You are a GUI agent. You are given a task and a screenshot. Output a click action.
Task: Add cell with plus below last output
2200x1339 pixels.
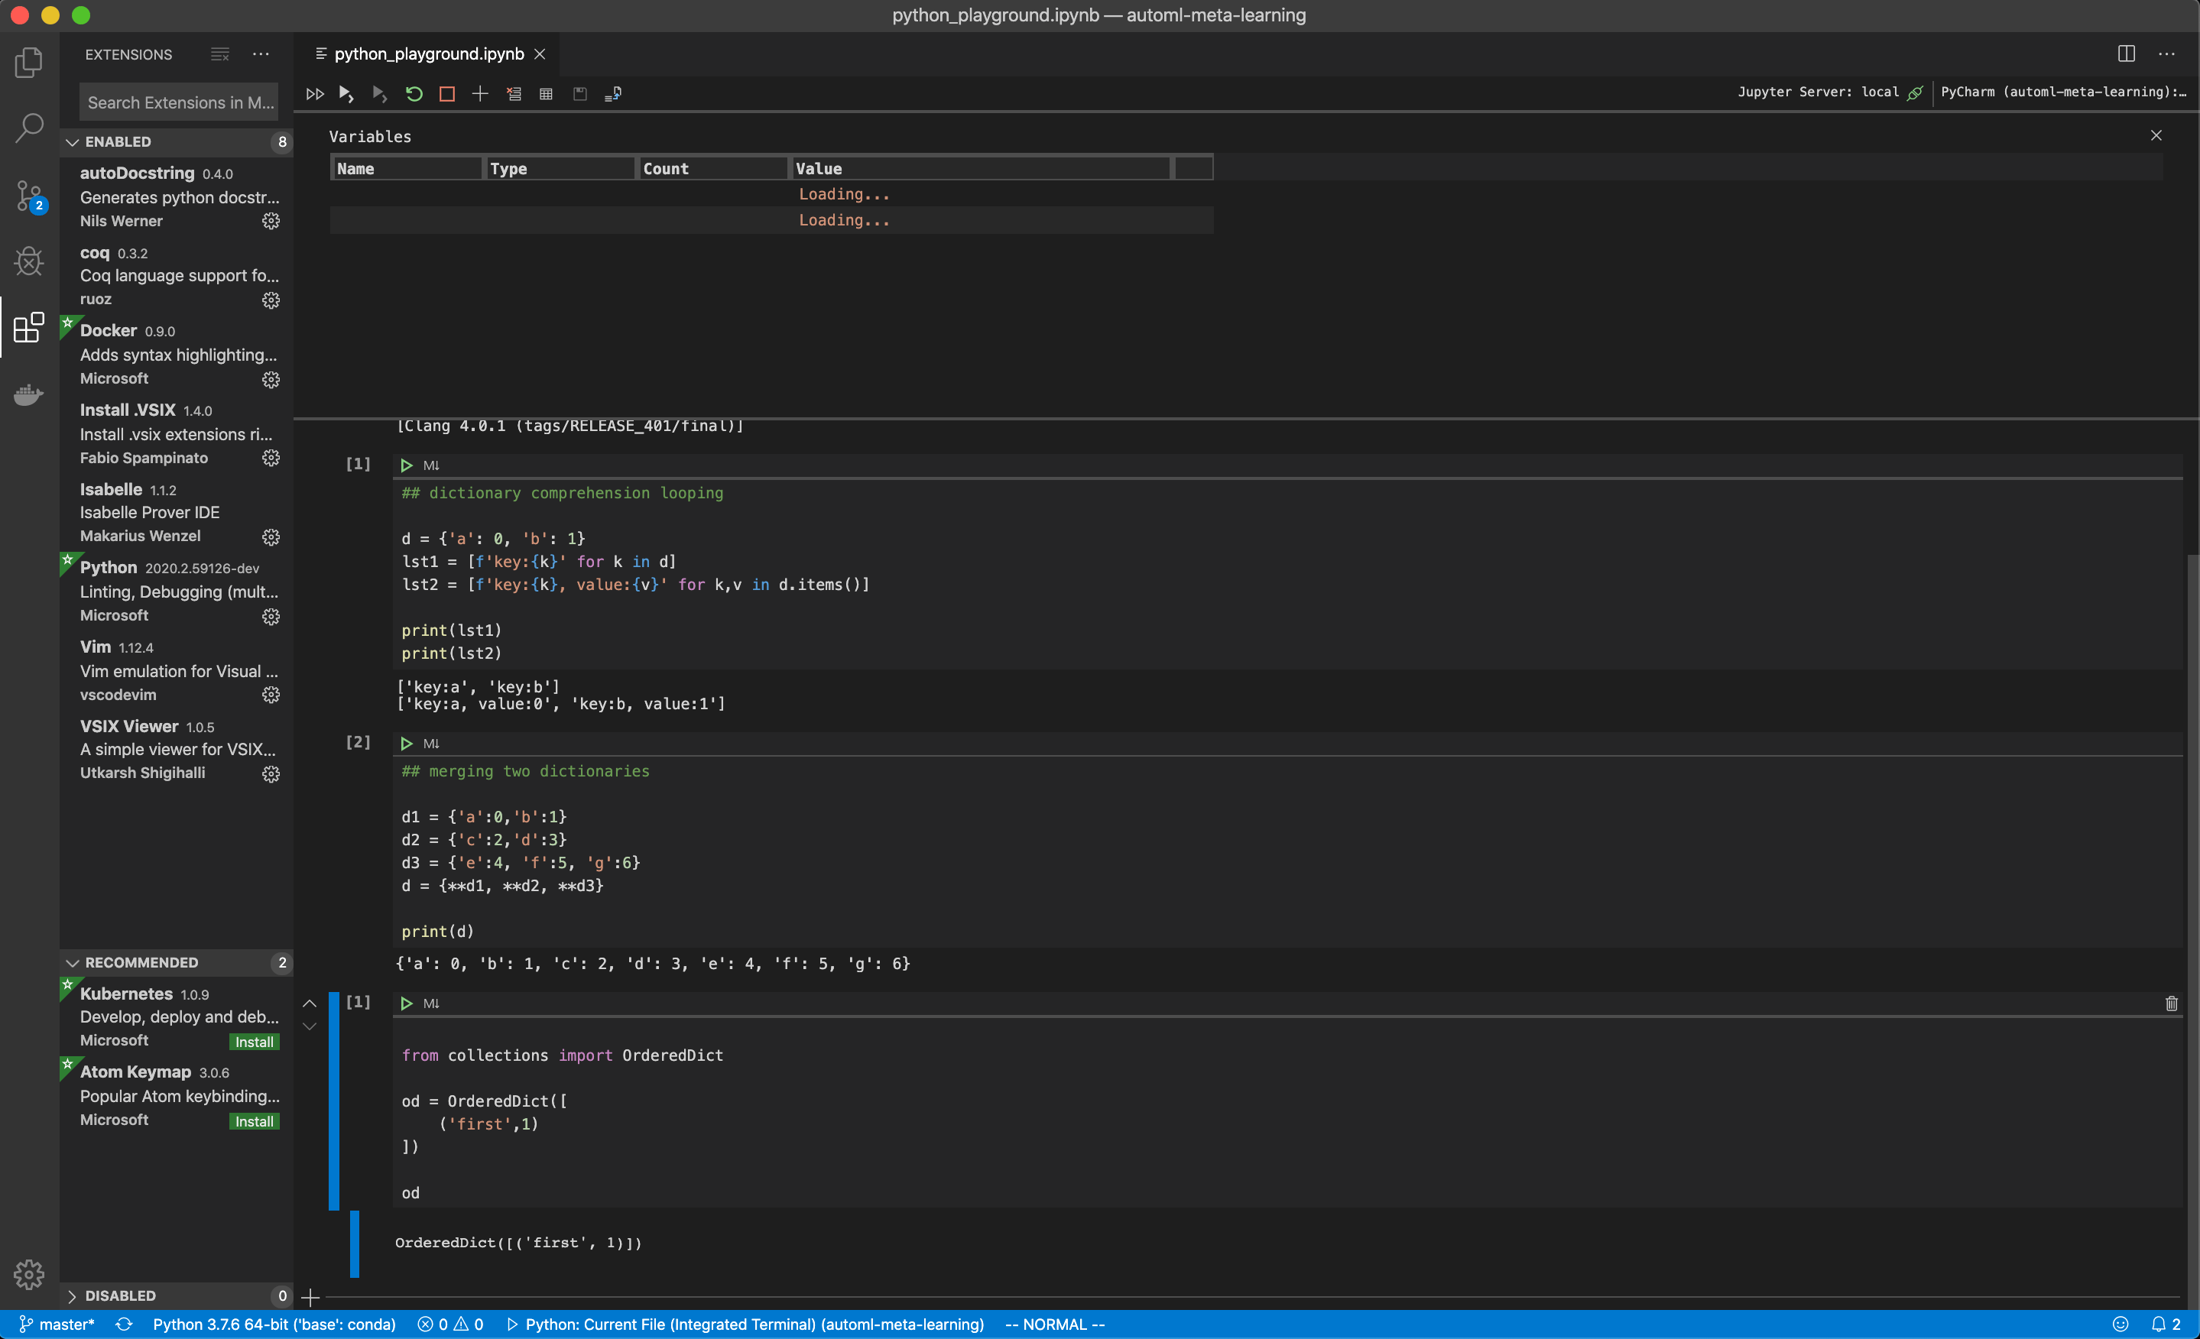pyautogui.click(x=310, y=1296)
